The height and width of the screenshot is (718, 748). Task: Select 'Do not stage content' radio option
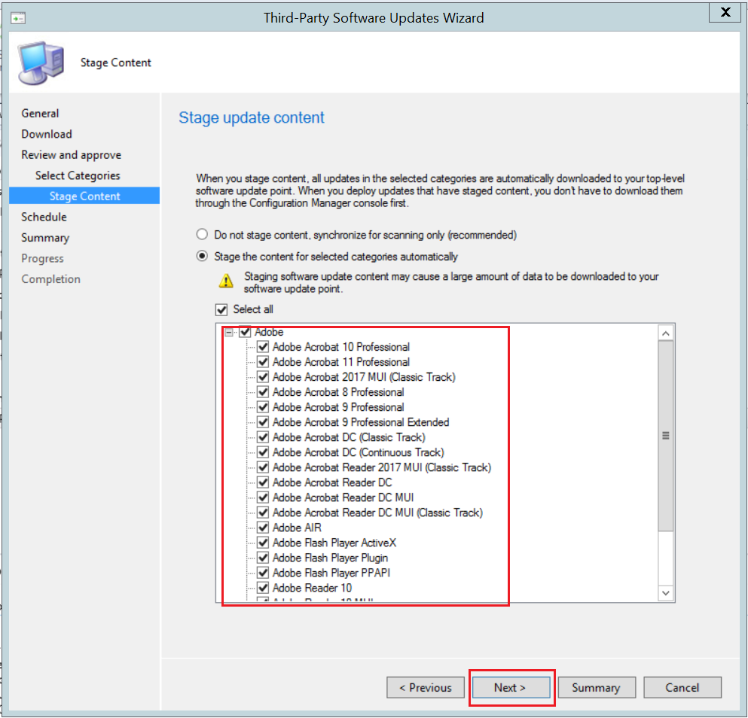(x=203, y=235)
